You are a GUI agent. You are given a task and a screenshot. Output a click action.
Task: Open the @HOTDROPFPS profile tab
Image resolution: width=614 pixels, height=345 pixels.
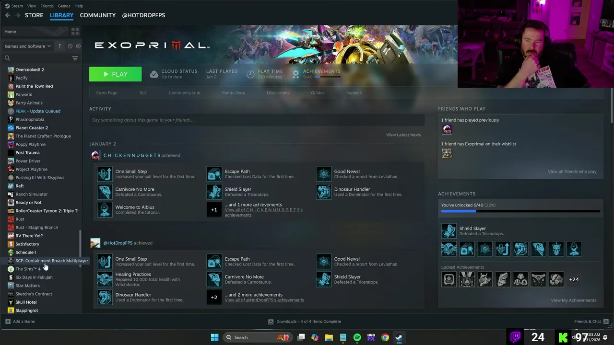pos(143,15)
